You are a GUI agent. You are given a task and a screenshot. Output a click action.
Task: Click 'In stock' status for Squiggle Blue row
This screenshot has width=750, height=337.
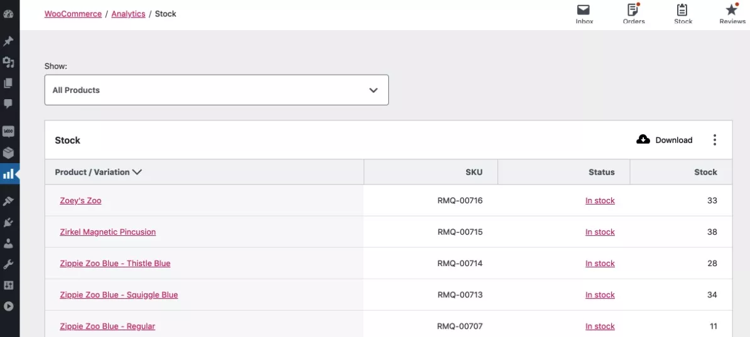(600, 295)
